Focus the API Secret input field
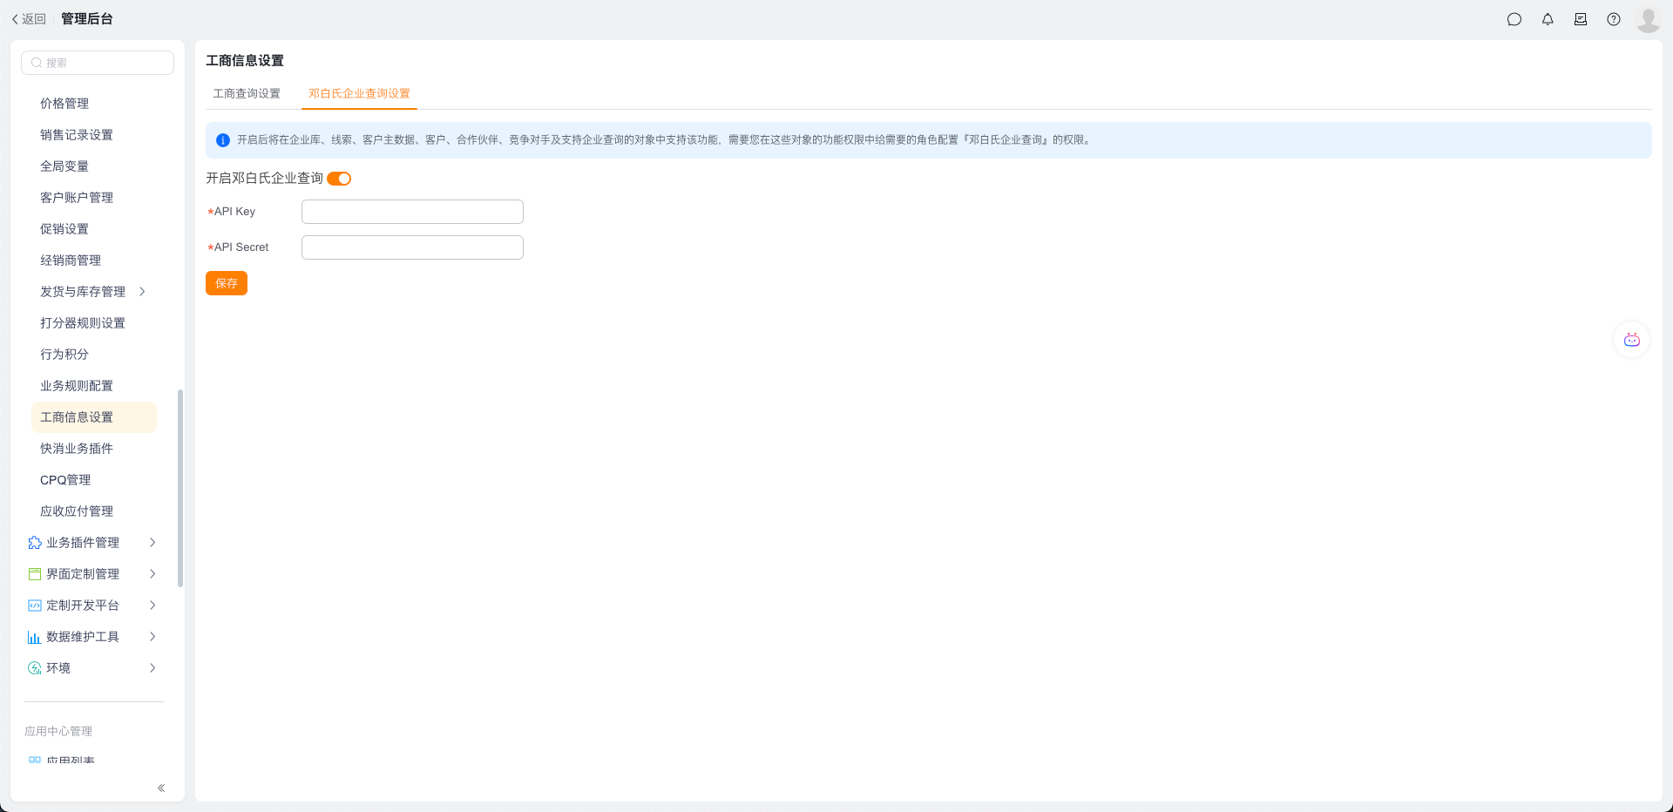Viewport: 1673px width, 812px height. coord(412,247)
